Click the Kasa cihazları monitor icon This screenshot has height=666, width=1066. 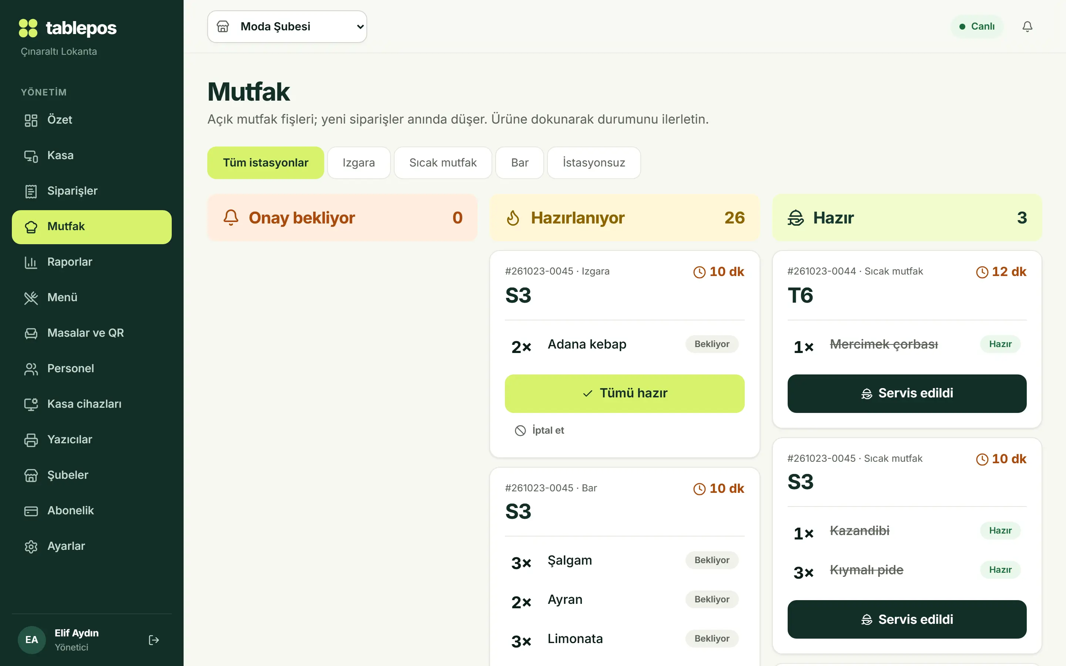pos(31,404)
